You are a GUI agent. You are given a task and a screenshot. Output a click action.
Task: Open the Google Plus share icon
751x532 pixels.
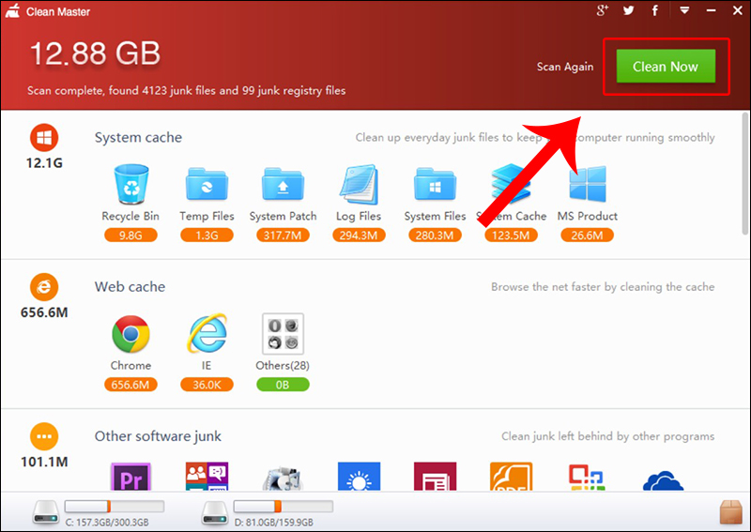click(x=603, y=10)
